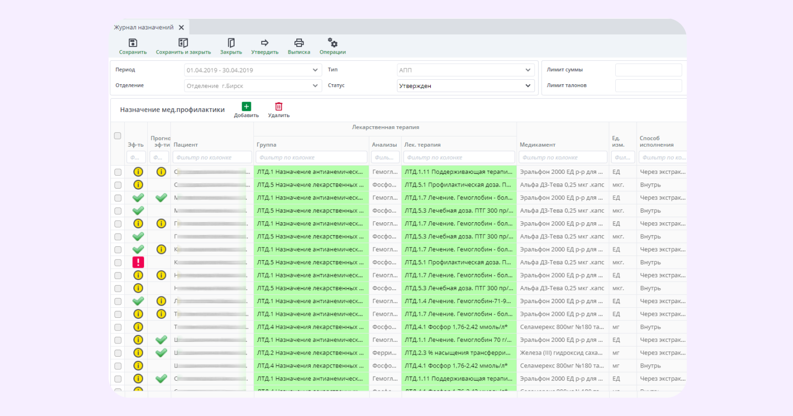The height and width of the screenshot is (416, 793).
Task: Select cell 'ЛТД.2.3 % насыщения трансферри...'
Action: pos(459,353)
